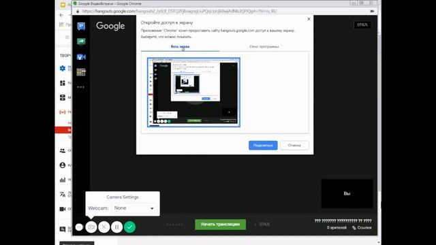Click the video camera icon in background sidebar
The image size is (436, 245).
[x=63, y=209]
